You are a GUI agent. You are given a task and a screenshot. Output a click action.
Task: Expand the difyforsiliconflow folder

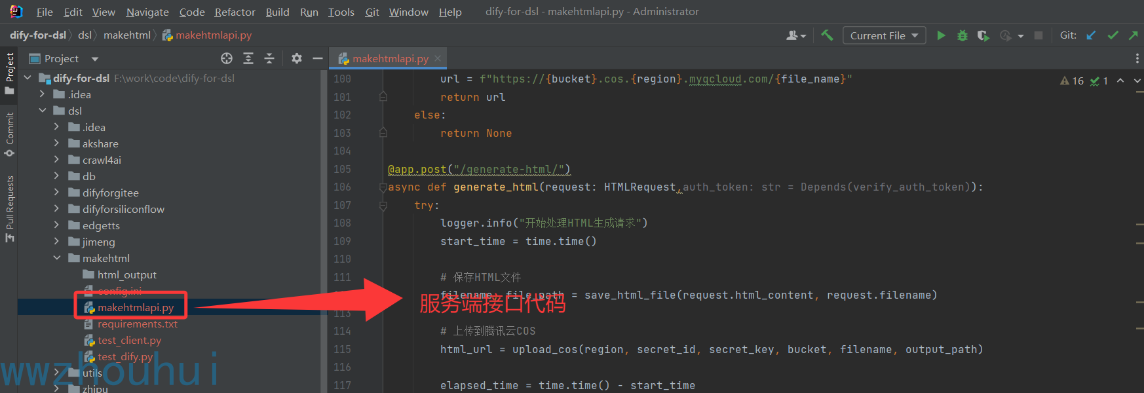click(56, 209)
